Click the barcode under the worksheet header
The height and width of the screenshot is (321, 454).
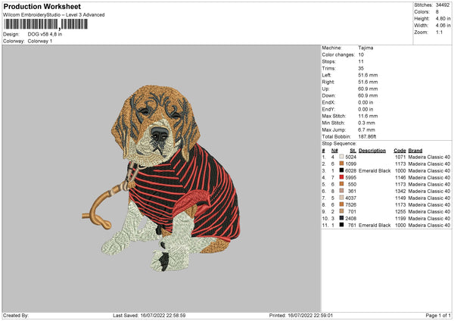tap(45, 24)
